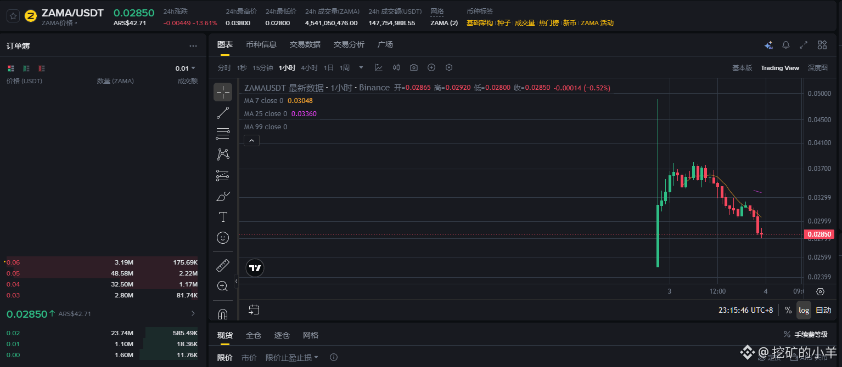Collapse the MA indicator legend

pos(251,141)
